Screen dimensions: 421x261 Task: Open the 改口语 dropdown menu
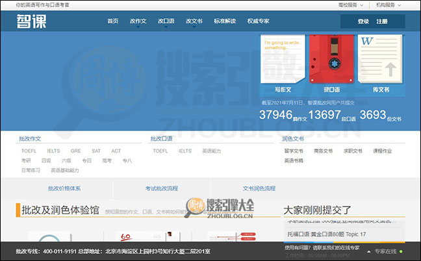166,21
